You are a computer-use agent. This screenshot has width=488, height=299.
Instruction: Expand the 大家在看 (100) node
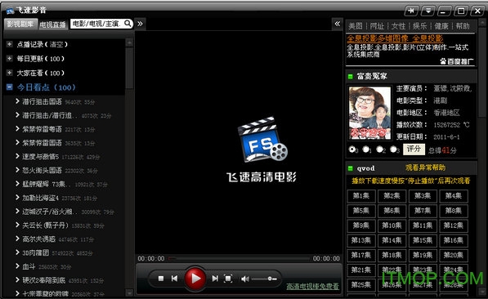pyautogui.click(x=9, y=73)
